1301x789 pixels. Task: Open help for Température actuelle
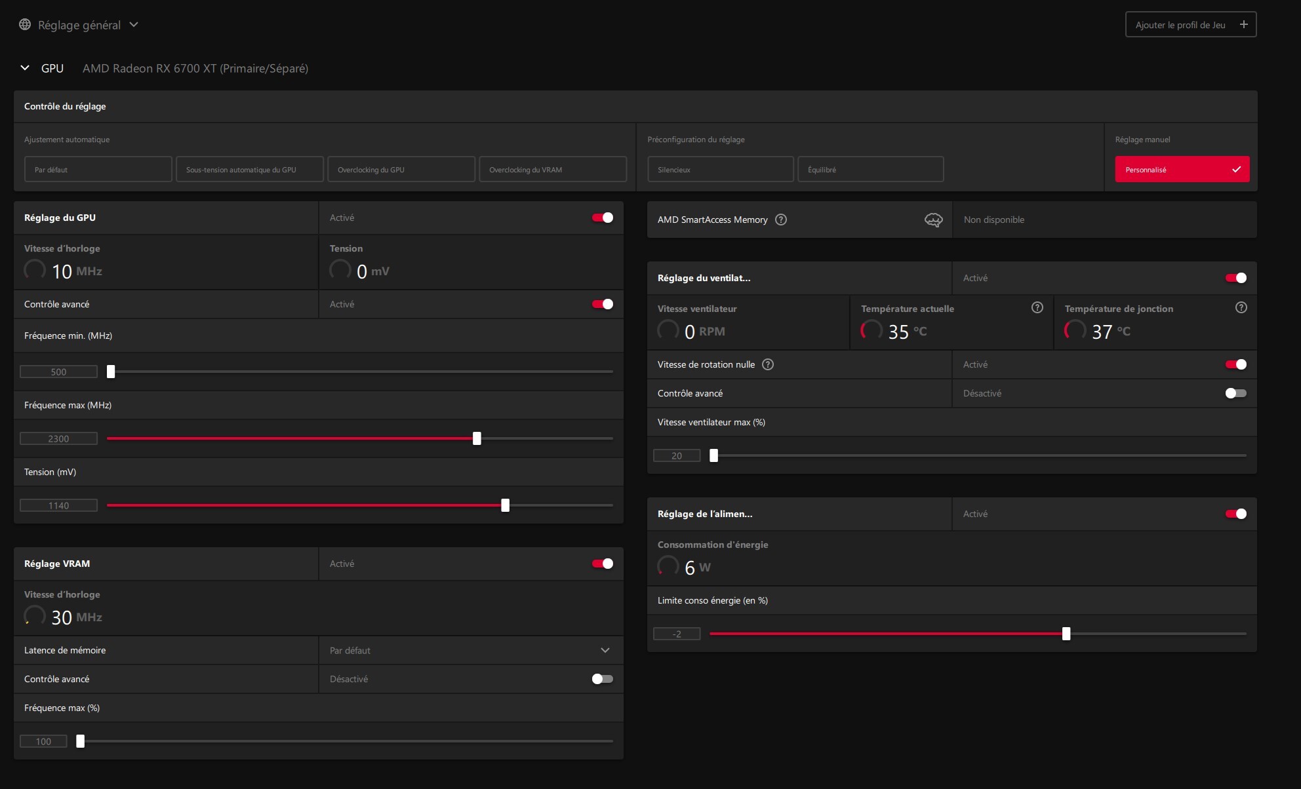point(1037,308)
